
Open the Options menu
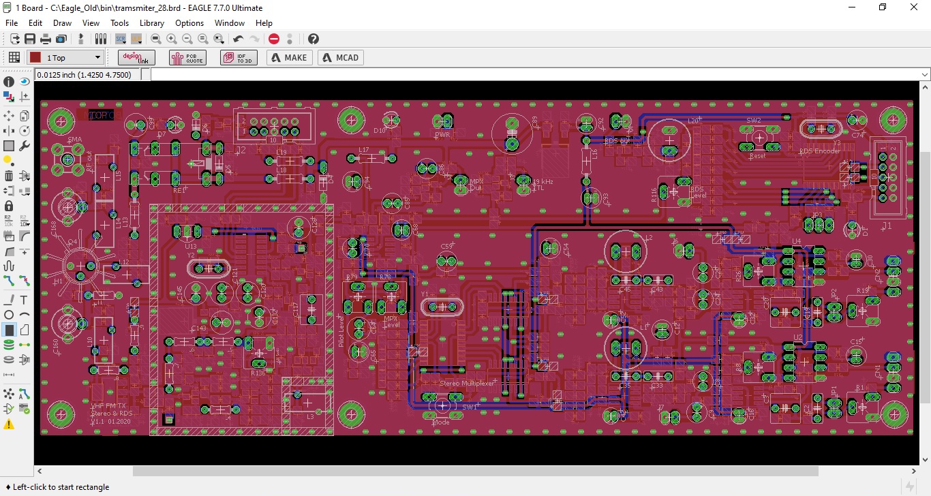189,23
